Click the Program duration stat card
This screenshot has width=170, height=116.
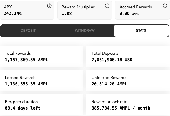(x=41, y=105)
